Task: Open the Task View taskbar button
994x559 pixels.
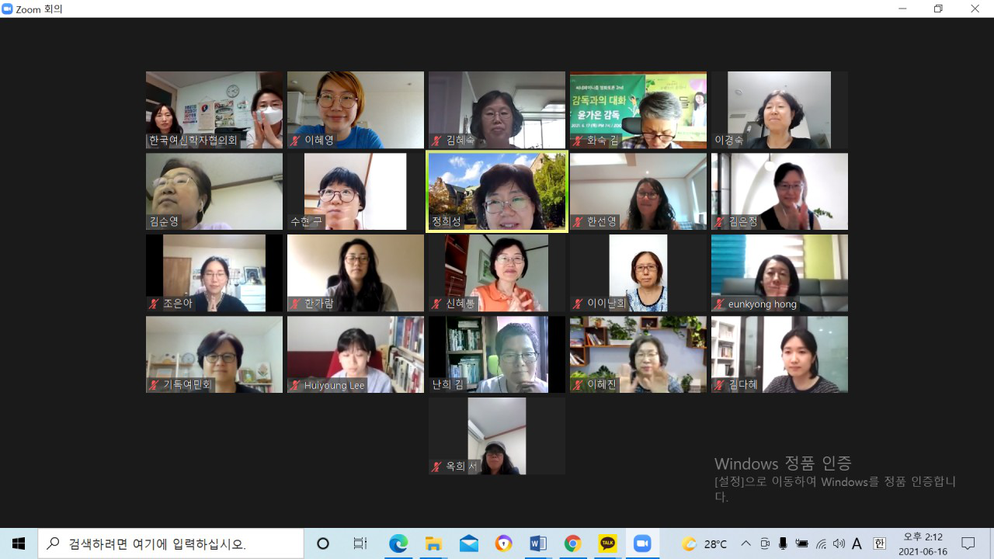Action: tap(360, 543)
